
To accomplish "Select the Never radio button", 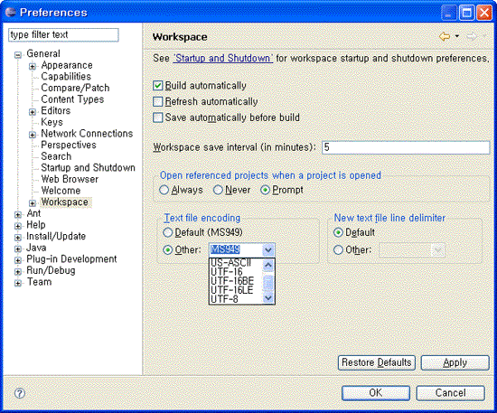I will coord(218,190).
